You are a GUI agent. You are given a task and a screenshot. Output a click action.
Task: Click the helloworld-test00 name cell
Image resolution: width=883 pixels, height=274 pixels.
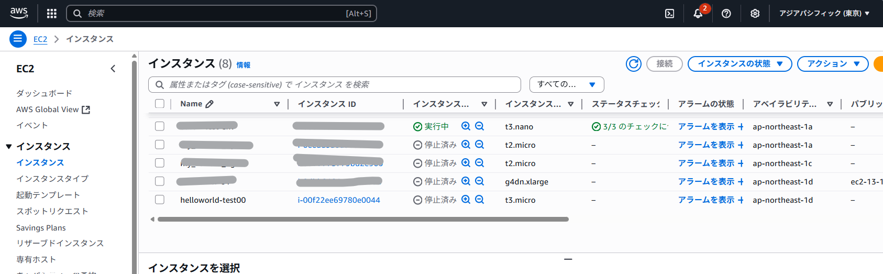pos(213,200)
